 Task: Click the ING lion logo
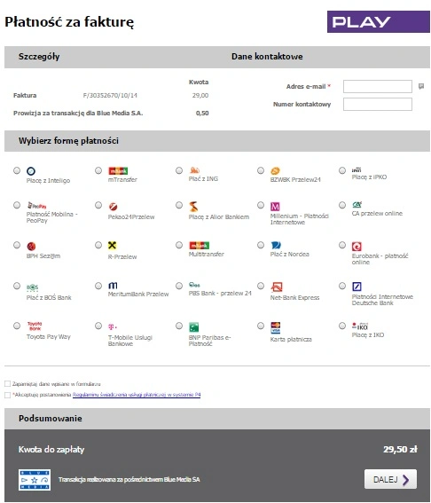tap(194, 170)
